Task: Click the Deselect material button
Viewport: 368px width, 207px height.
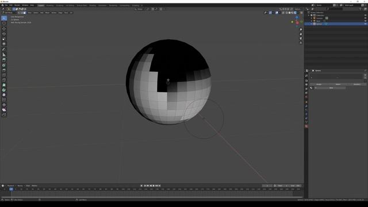Action: (356, 85)
